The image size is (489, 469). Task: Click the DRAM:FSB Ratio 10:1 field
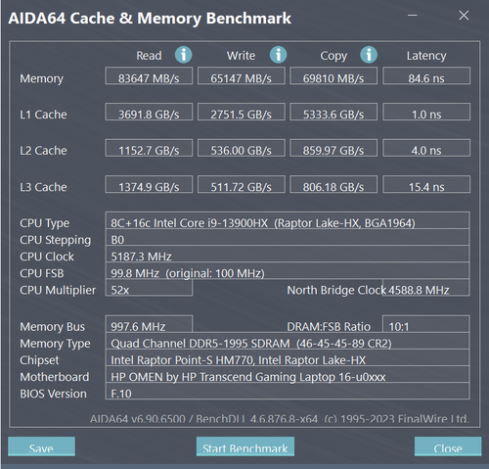426,324
